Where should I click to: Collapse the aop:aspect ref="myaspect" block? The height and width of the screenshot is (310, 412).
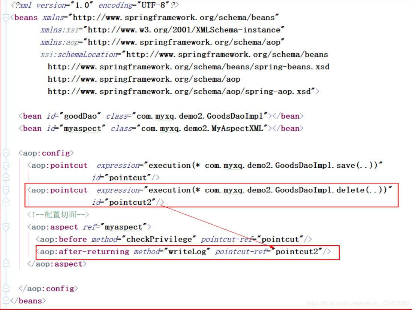point(6,227)
